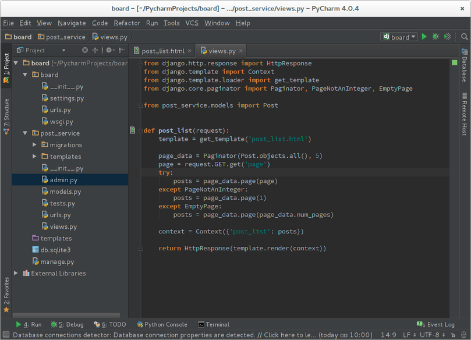Collapse the root board project node
The width and height of the screenshot is (471, 340).
(x=16, y=63)
